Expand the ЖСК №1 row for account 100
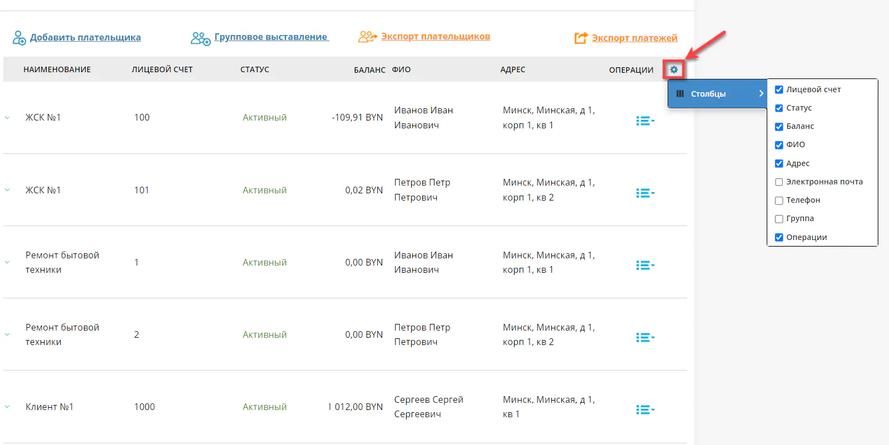Viewport: 889px width, 445px height. [7, 118]
